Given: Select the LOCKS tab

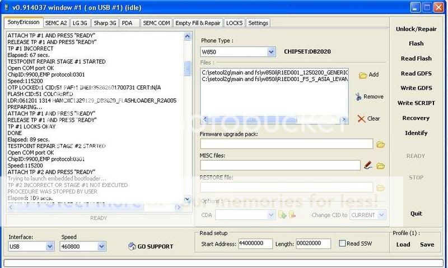Looking at the screenshot, I should [x=234, y=23].
